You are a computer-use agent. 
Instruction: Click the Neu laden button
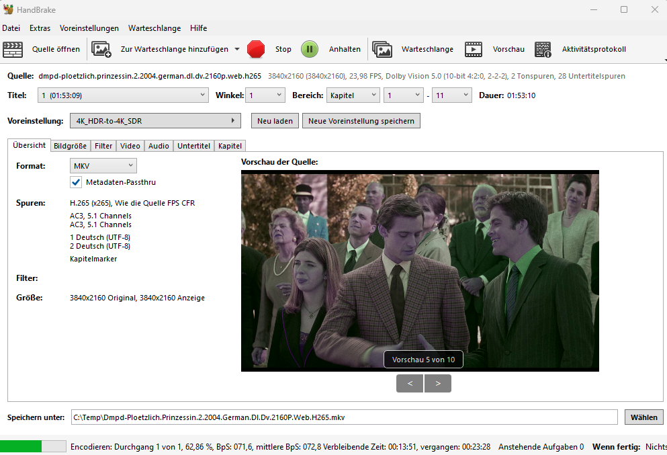[x=275, y=121]
